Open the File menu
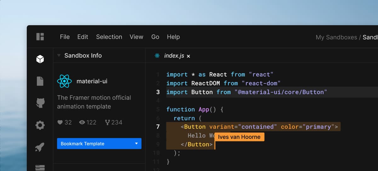The image size is (378, 171). coord(65,37)
